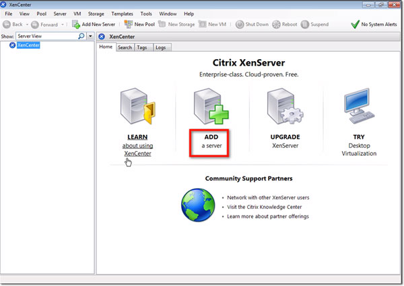Click Add New Server label text
This screenshot has height=286, width=404.
coord(98,24)
